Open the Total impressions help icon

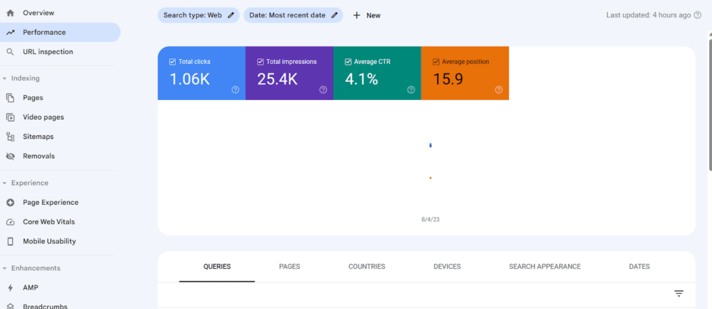click(323, 90)
